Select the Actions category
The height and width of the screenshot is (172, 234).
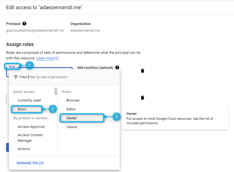coord(24,149)
